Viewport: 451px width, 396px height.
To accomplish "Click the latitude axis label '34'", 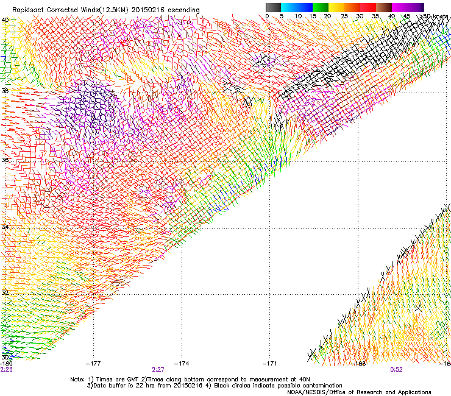I will coord(5,227).
